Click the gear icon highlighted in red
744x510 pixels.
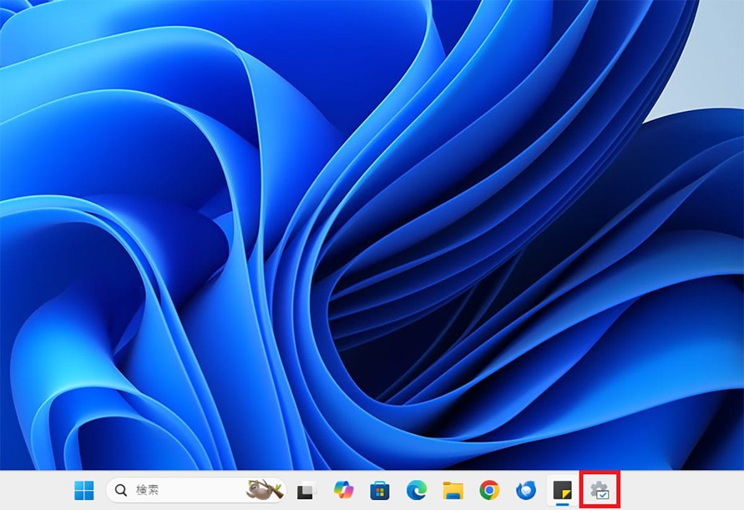(600, 491)
